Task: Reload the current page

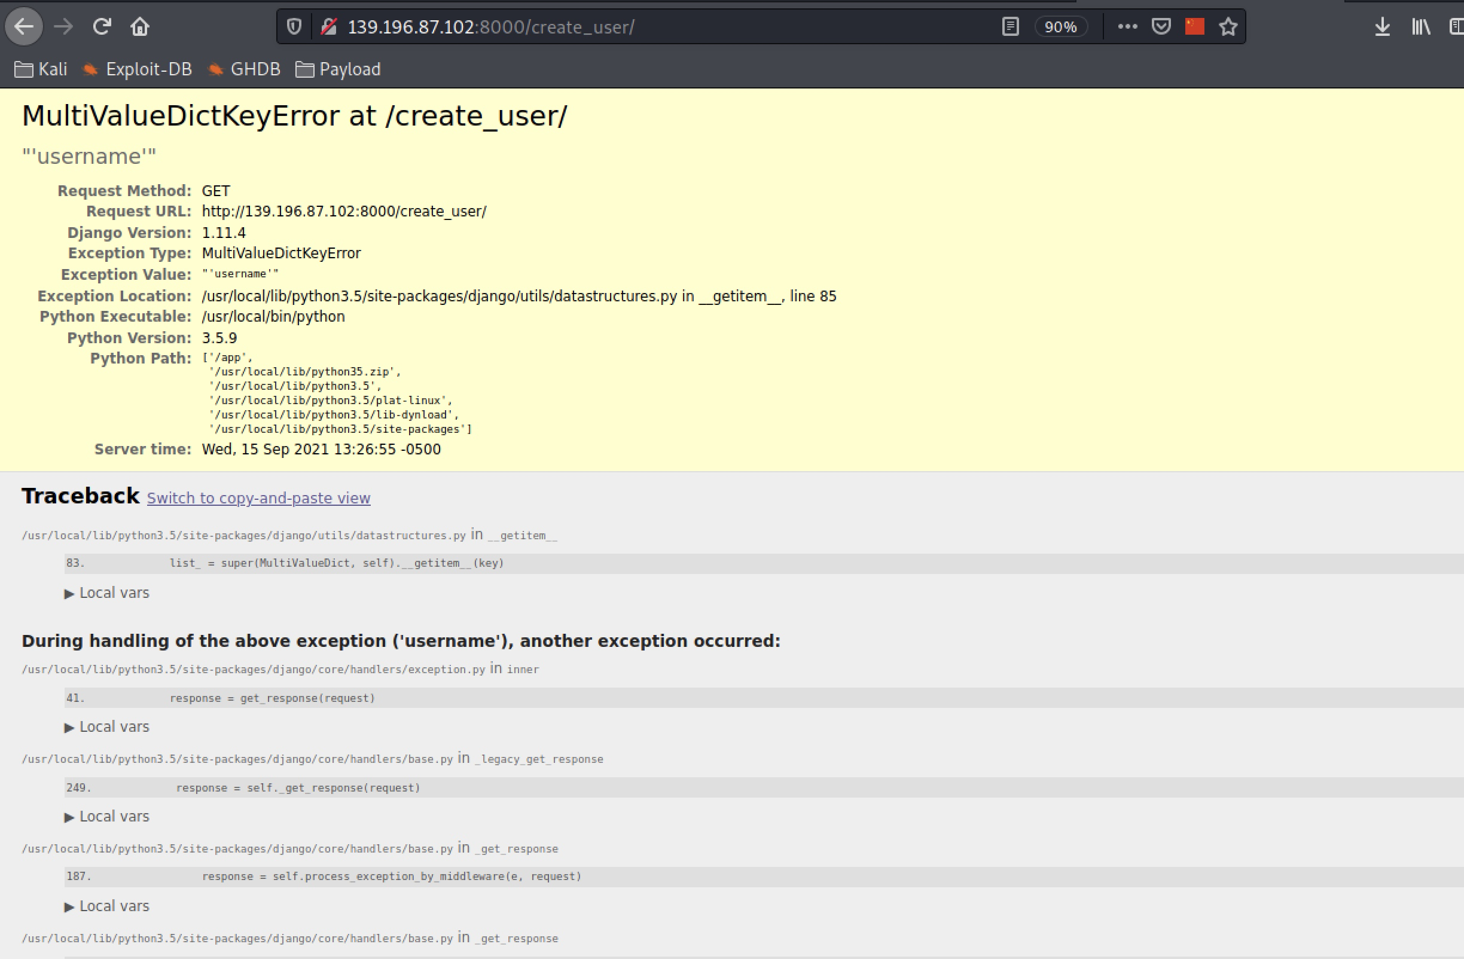Action: click(x=102, y=26)
